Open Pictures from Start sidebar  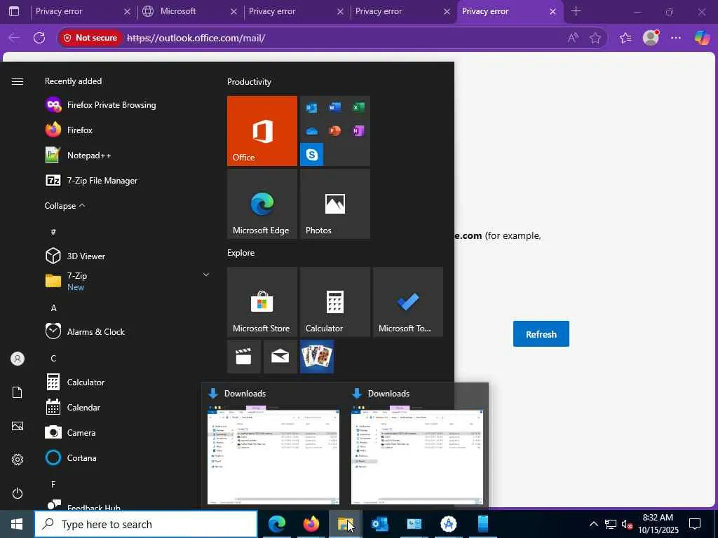point(18,426)
